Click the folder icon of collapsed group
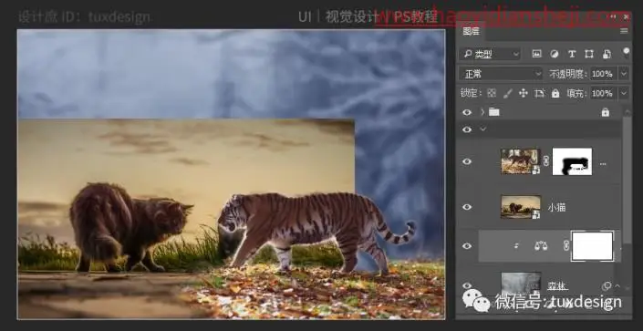This screenshot has height=331, width=643. click(494, 111)
